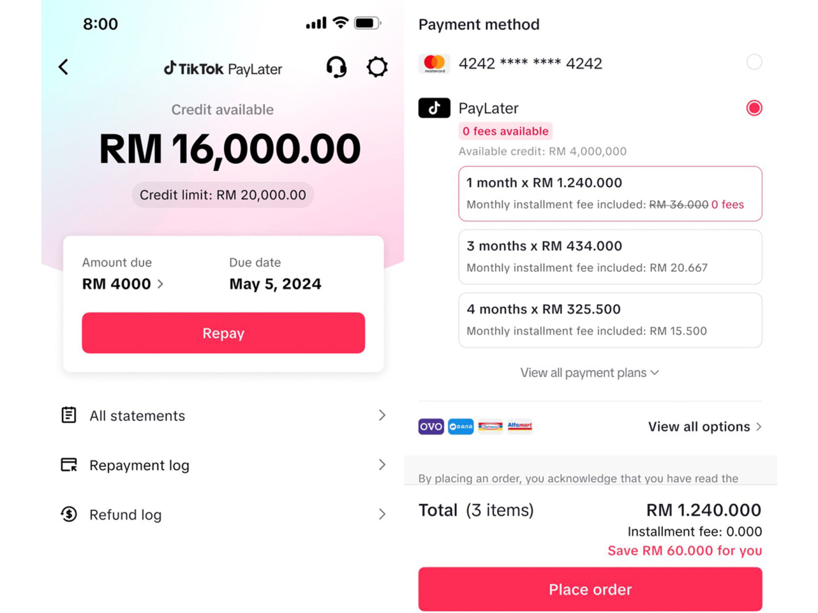Select PayLater as the payment method
The image size is (818, 613).
tap(754, 107)
